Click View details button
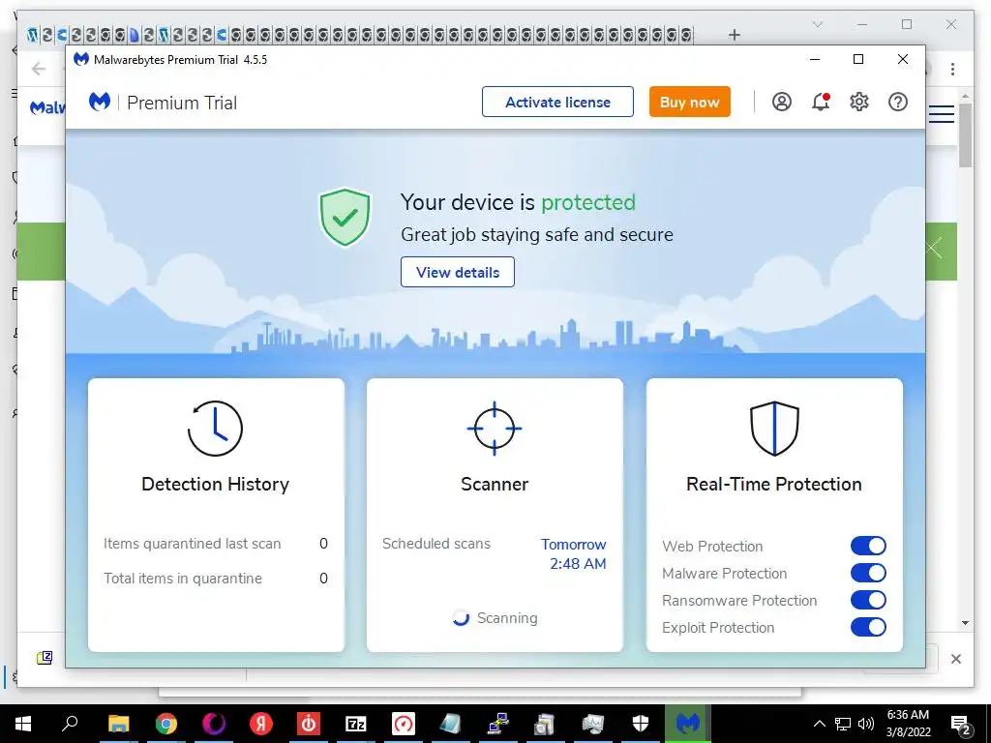Image resolution: width=991 pixels, height=743 pixels. [x=458, y=272]
